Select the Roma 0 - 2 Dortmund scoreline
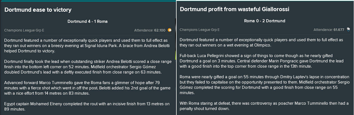The image size is (354, 115). (265, 21)
